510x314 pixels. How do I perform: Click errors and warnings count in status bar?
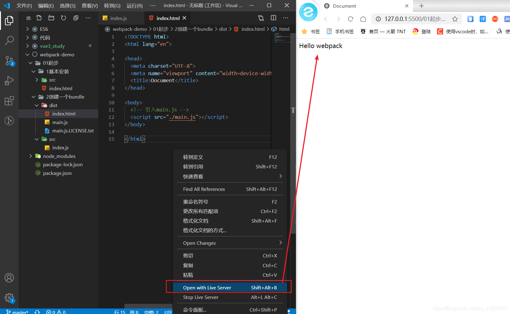tap(56, 312)
